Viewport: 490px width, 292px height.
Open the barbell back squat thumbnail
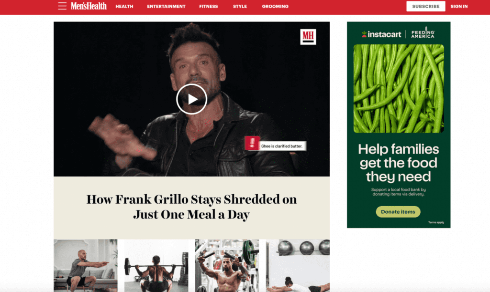[x=156, y=265]
